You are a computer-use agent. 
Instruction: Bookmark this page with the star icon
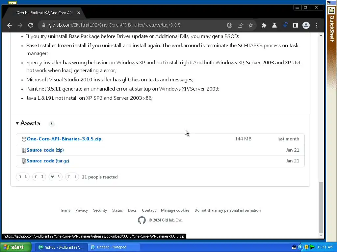(250, 25)
